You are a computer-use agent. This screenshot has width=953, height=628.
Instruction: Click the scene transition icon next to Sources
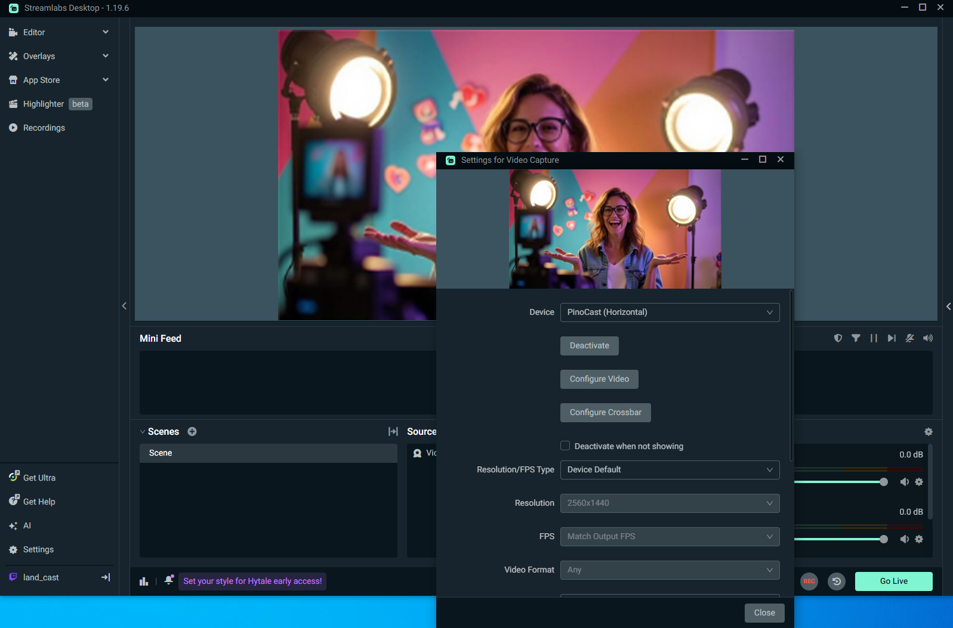[x=393, y=432]
